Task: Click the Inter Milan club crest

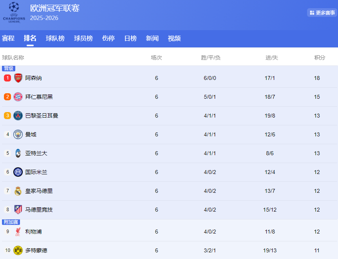Action: click(18, 172)
